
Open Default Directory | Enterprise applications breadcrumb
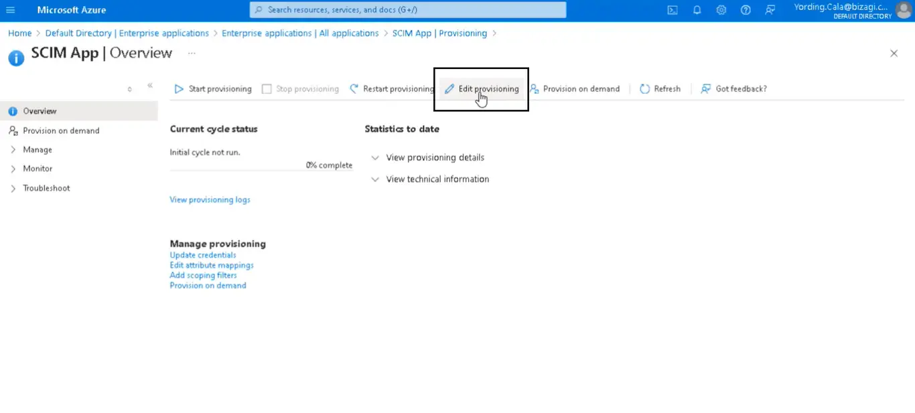pyautogui.click(x=127, y=33)
